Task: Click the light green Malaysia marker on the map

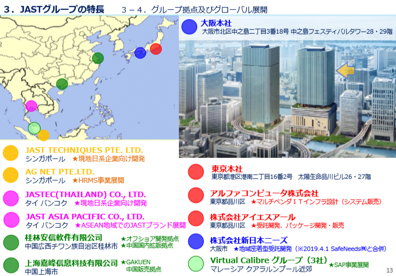Action: tap(34, 128)
